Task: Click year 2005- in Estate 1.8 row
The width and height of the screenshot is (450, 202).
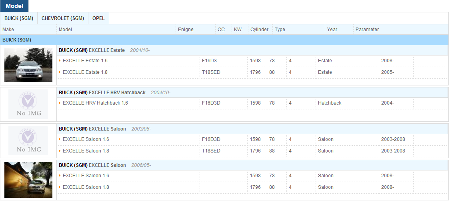Action: point(388,72)
